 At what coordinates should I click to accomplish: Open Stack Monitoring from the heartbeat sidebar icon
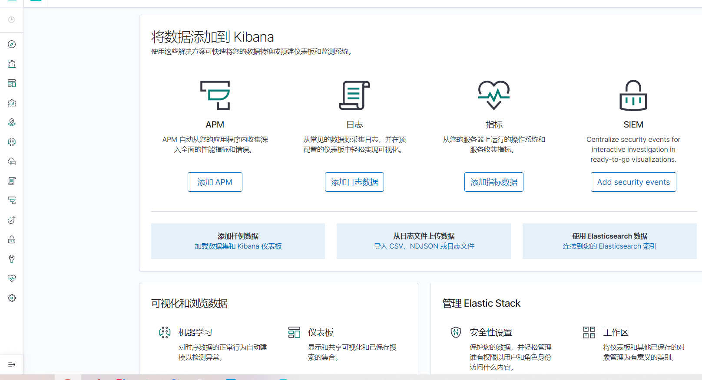click(x=12, y=278)
